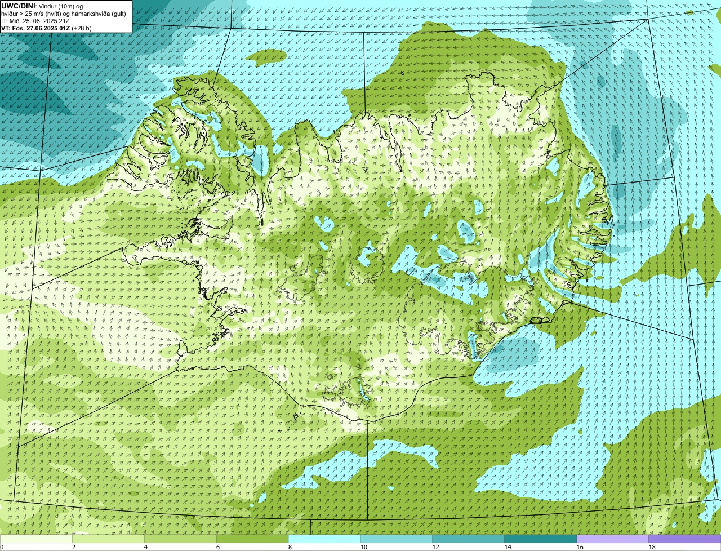Viewport: 721px width, 551px height.
Task: Click the legend scale label "4"
Action: [x=146, y=547]
